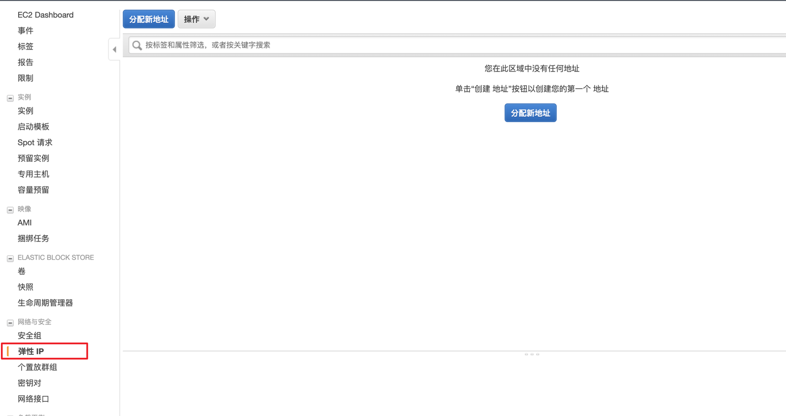Collapse the sidebar with the arrow handle
786x416 pixels.
tap(114, 49)
